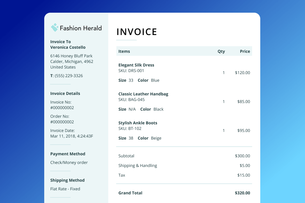305x203 pixels.
Task: Click the Qty column header
Action: point(221,51)
